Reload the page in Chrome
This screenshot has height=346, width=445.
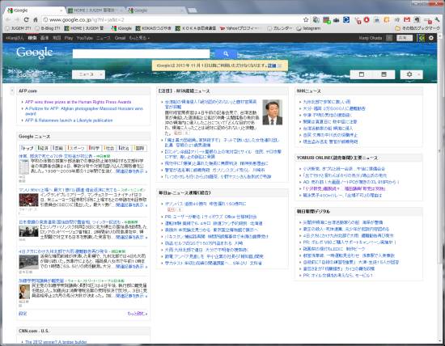[26, 19]
